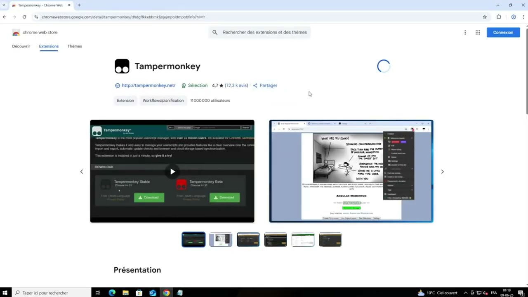Image resolution: width=528 pixels, height=297 pixels.
Task: View site information icon in address bar
Action: (x=36, y=17)
